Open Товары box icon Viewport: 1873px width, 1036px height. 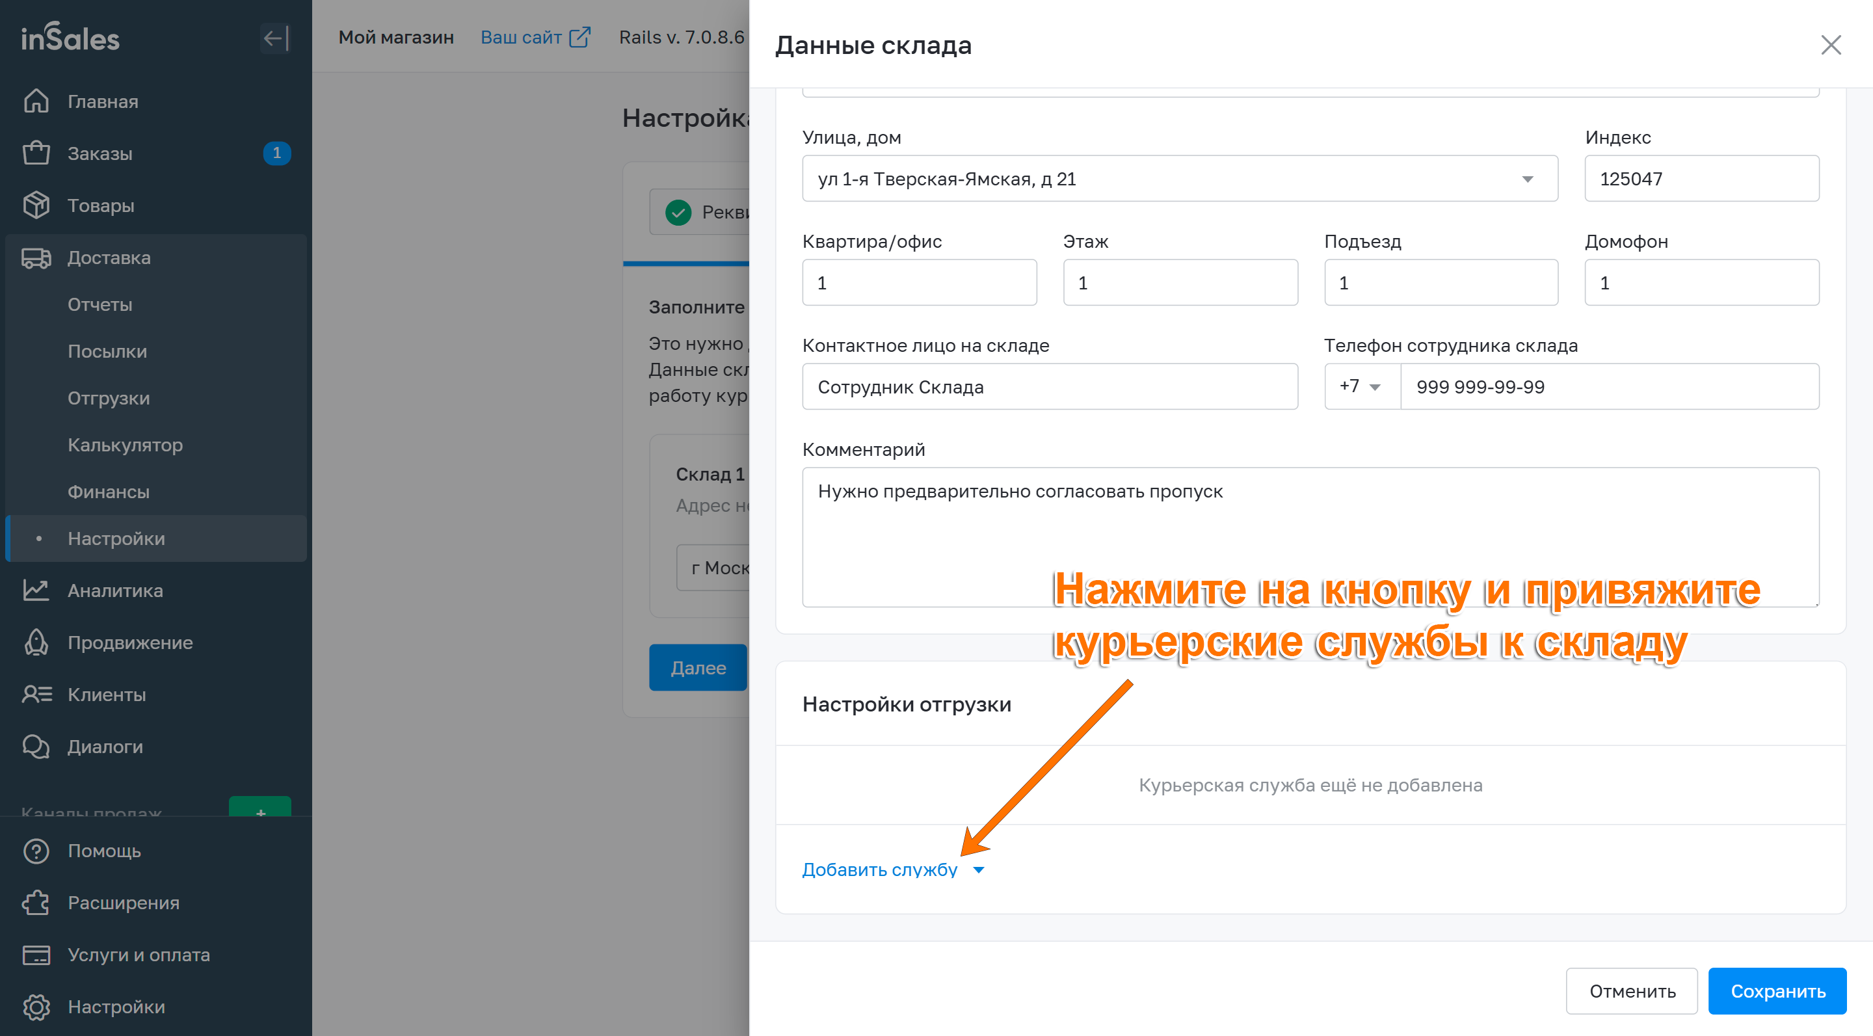[x=36, y=206]
